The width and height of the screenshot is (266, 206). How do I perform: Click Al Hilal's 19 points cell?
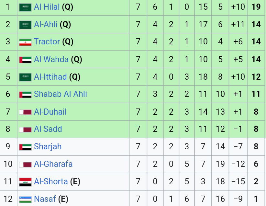tap(256, 7)
